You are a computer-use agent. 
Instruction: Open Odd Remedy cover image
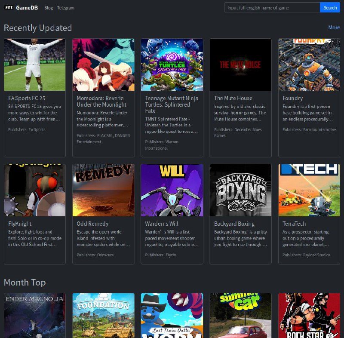click(103, 190)
